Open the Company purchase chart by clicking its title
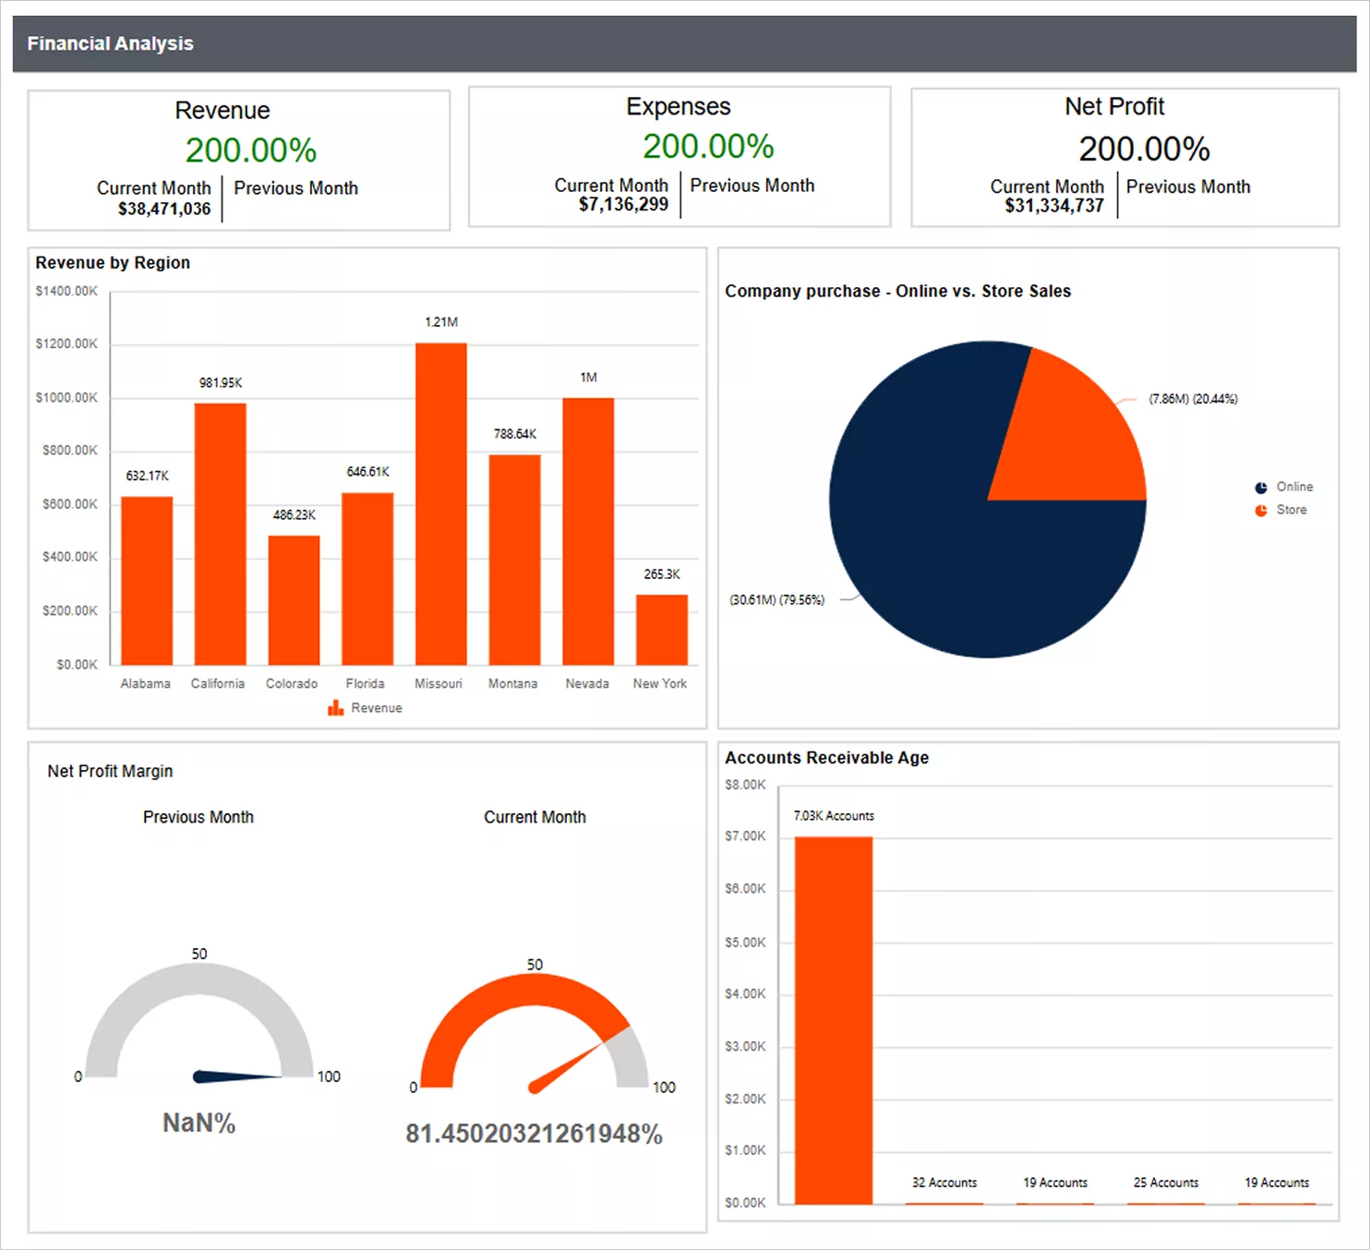 point(898,290)
